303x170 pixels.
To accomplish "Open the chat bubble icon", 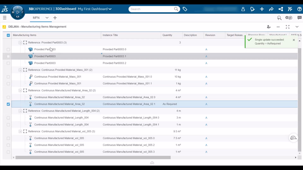I will (299, 18).
